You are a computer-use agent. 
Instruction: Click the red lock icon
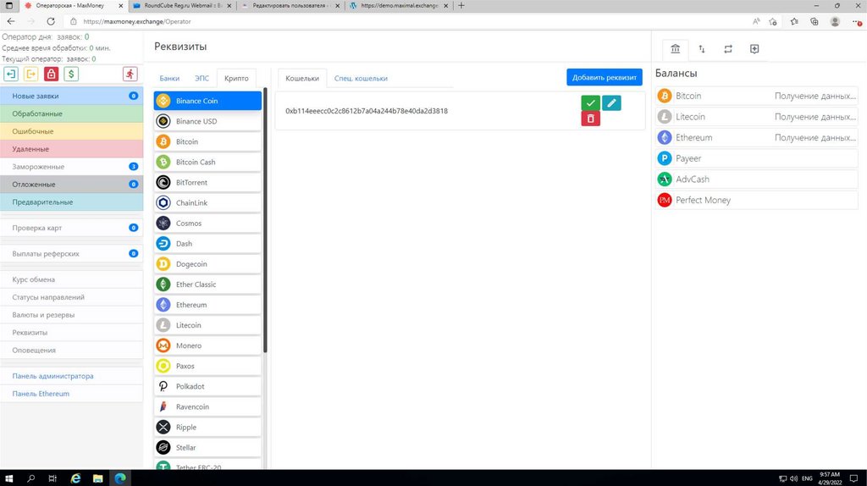pyautogui.click(x=51, y=75)
